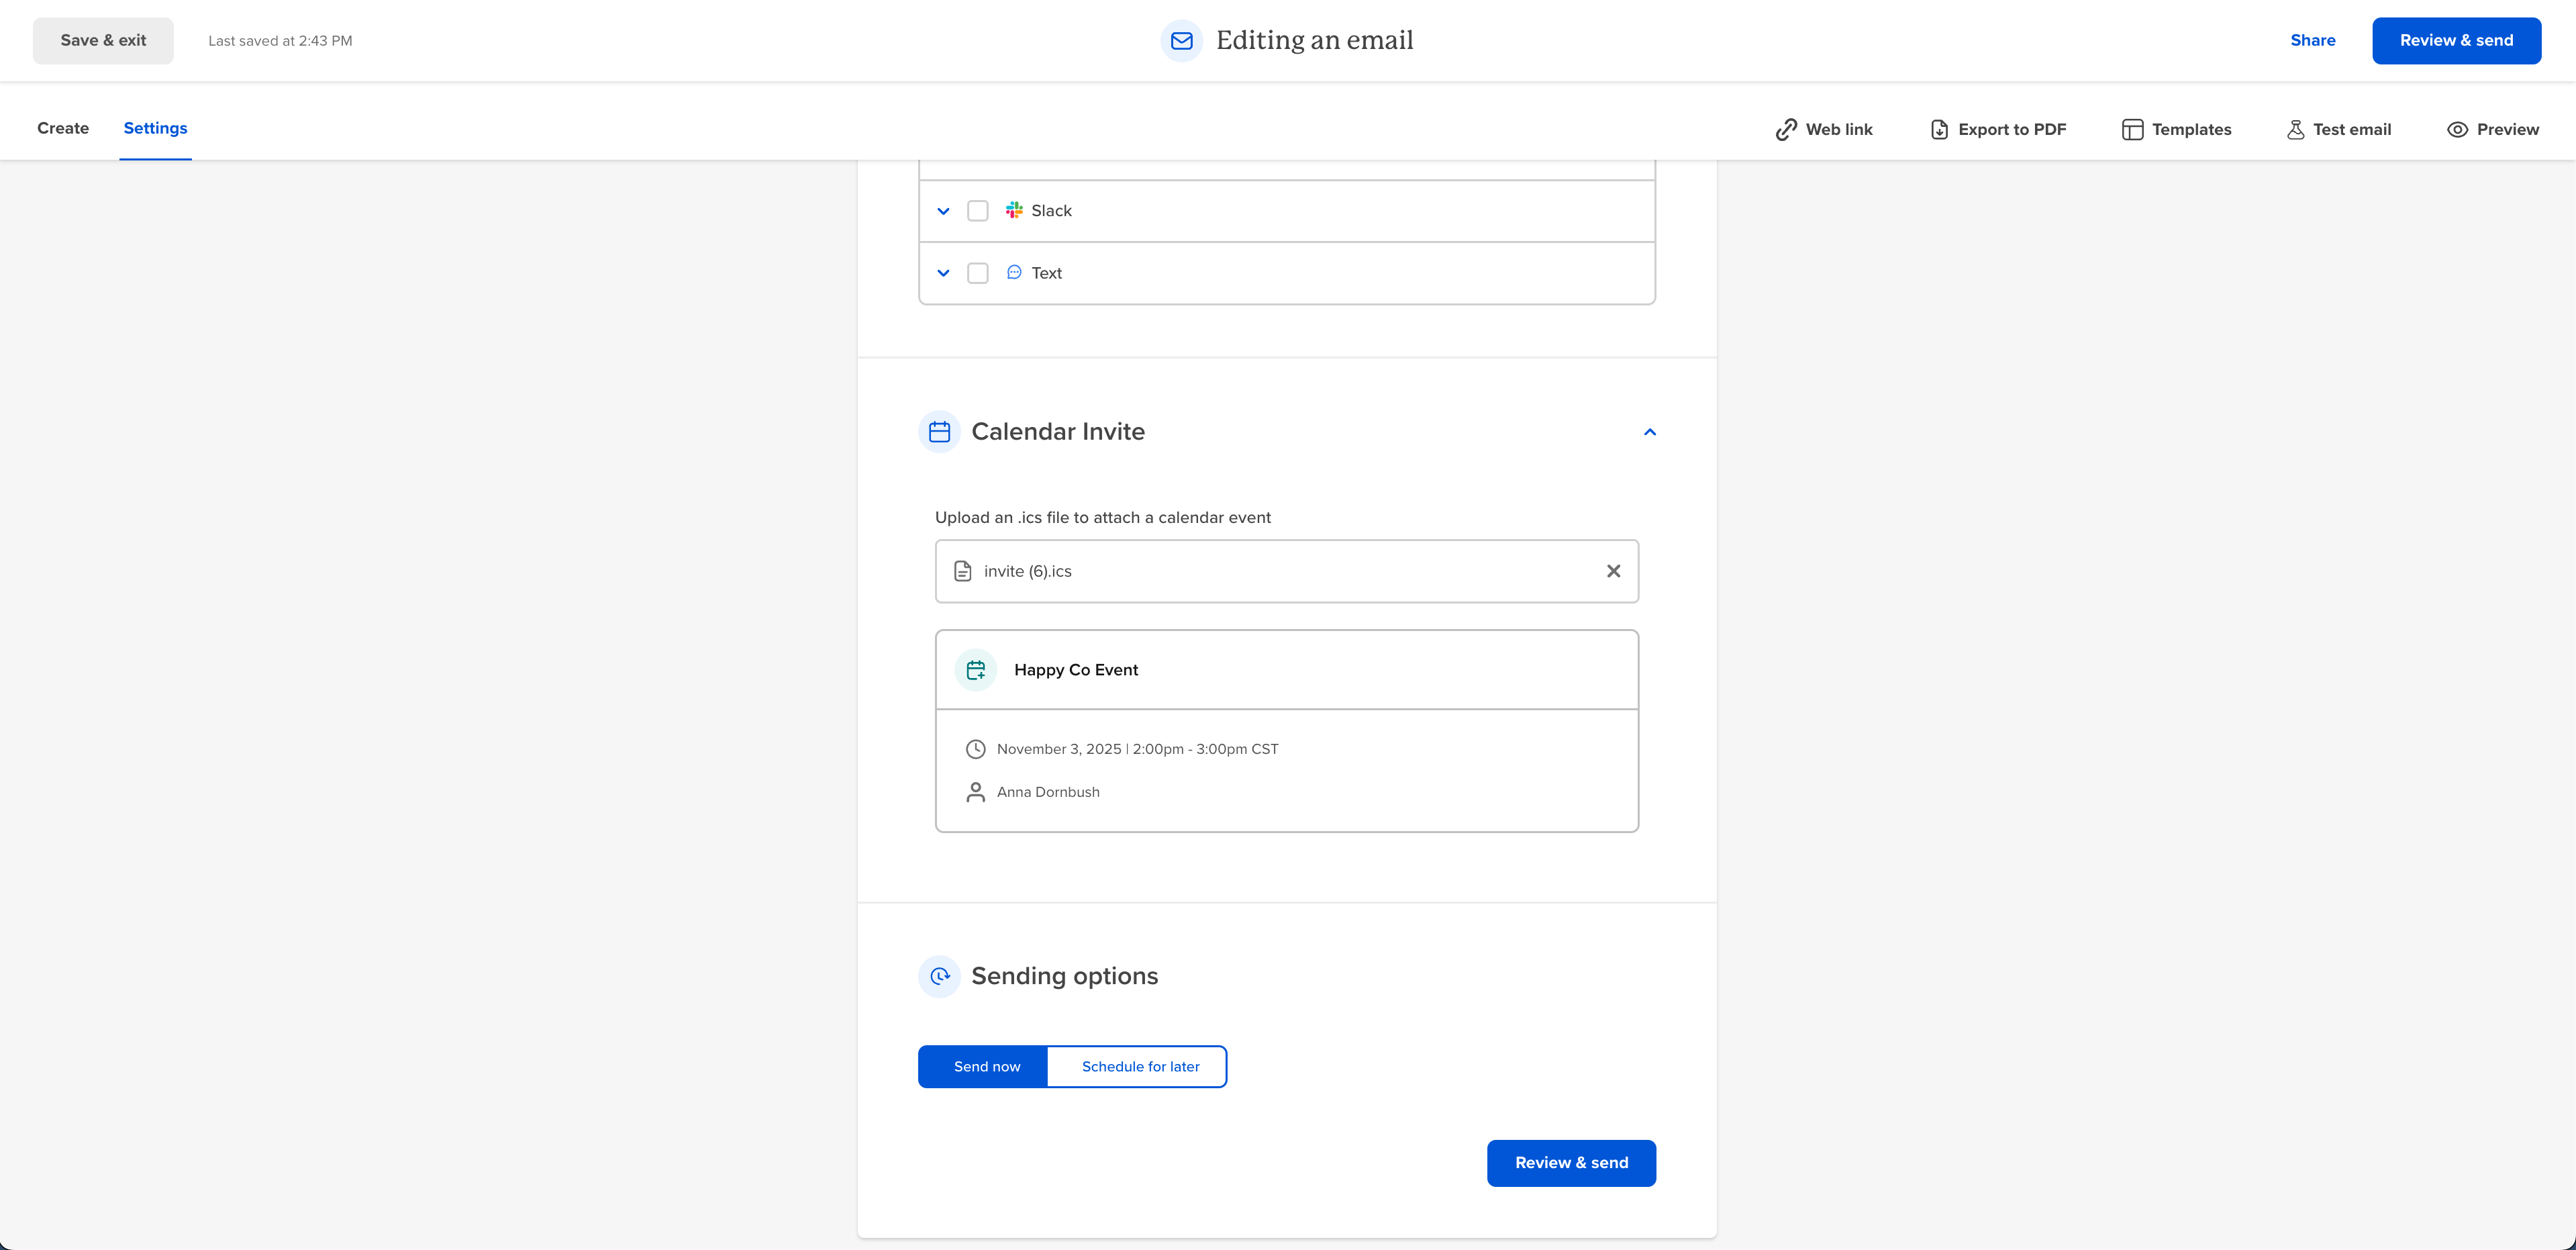Click the Slack logo icon
Image resolution: width=2576 pixels, height=1250 pixels.
click(x=1014, y=210)
